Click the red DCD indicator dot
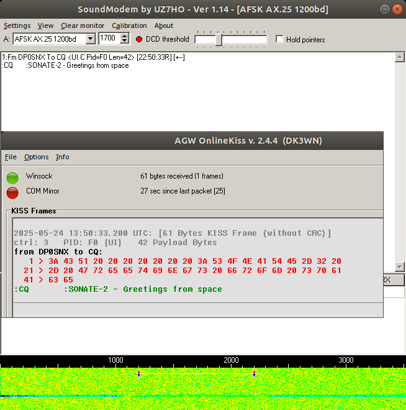The image size is (406, 410). click(139, 39)
